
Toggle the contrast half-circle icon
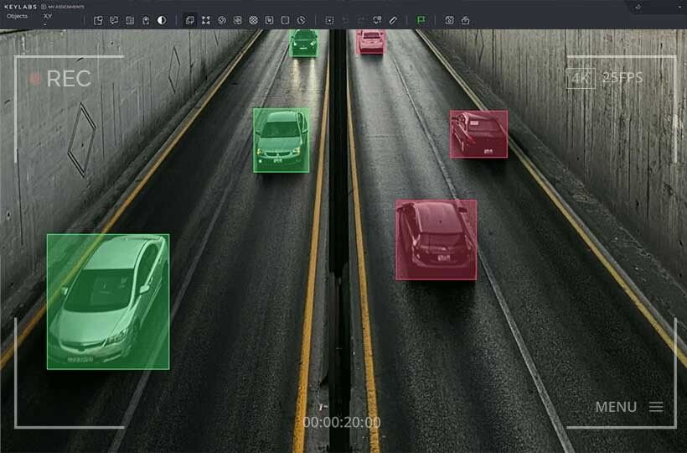pyautogui.click(x=162, y=20)
